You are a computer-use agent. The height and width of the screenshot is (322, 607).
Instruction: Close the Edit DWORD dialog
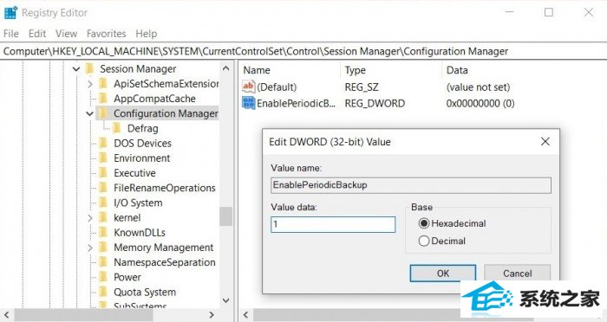pos(545,141)
